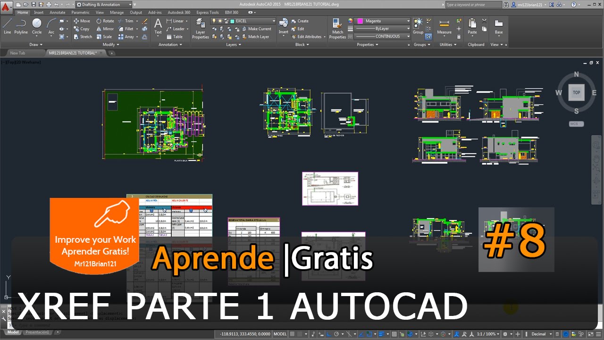
Task: Toggle Clean Screen in status bar
Action: [x=590, y=334]
